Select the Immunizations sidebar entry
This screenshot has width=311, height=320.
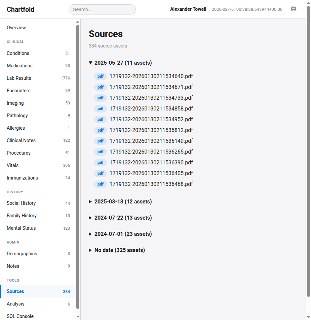coord(23,178)
